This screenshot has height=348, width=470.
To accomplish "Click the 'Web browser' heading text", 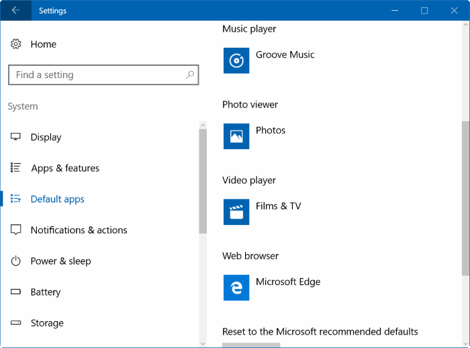I will click(x=250, y=256).
